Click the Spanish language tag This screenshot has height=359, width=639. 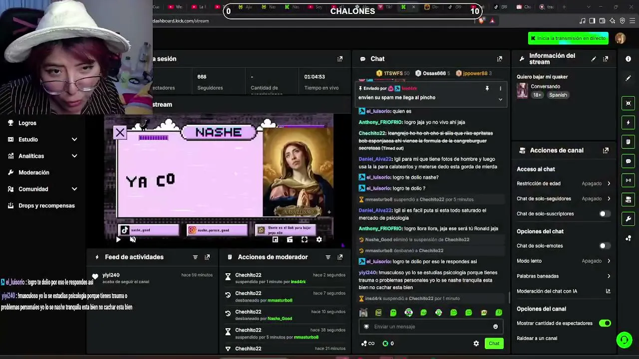(x=558, y=95)
